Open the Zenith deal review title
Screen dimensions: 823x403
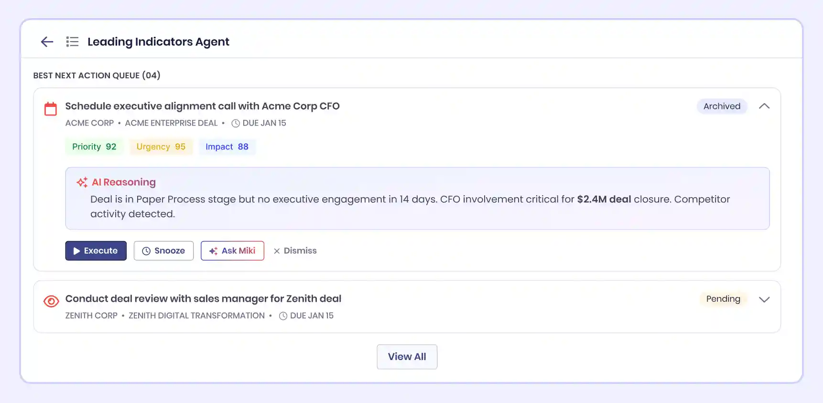click(203, 299)
